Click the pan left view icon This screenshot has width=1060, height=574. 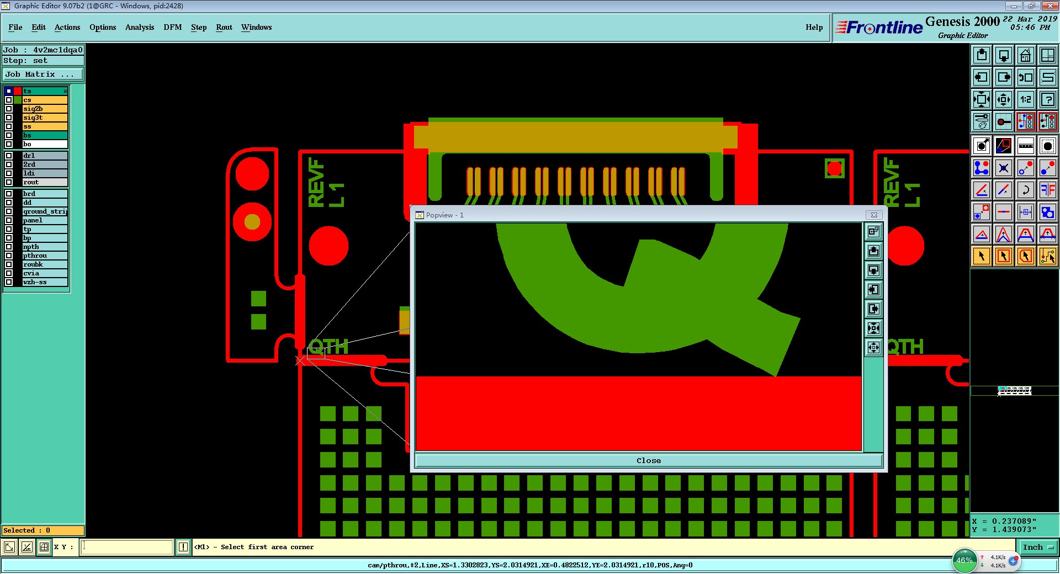(982, 77)
